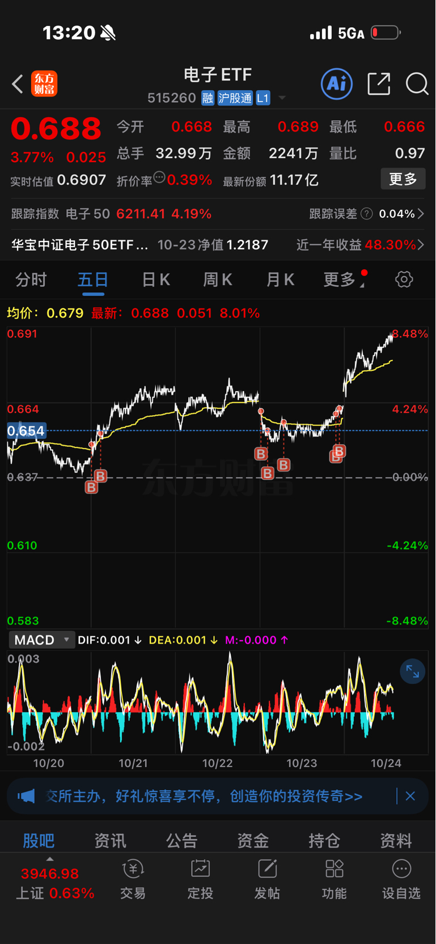Switch to the 月K tab
436x944 pixels.
(280, 279)
